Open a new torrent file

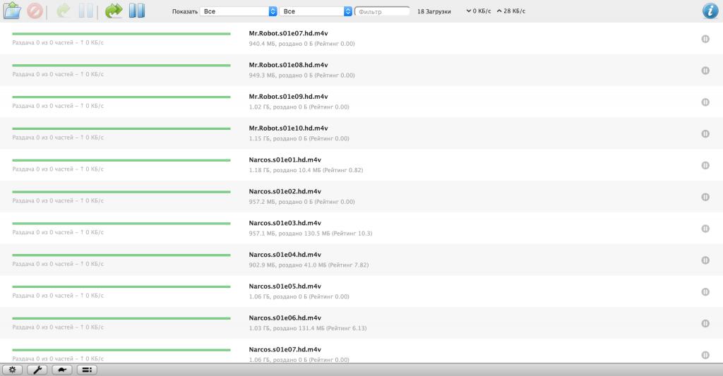[12, 11]
